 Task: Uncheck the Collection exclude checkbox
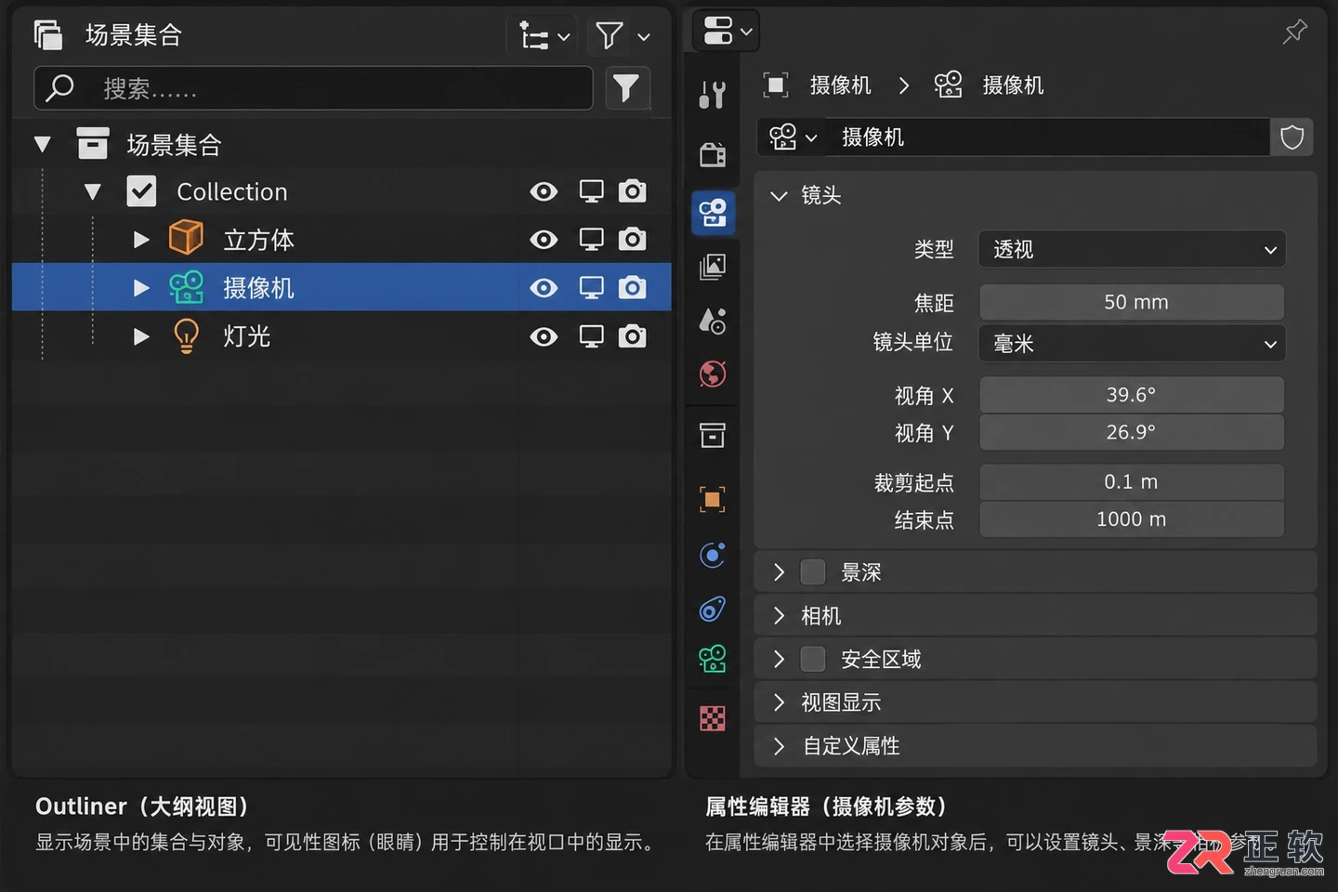click(x=141, y=191)
